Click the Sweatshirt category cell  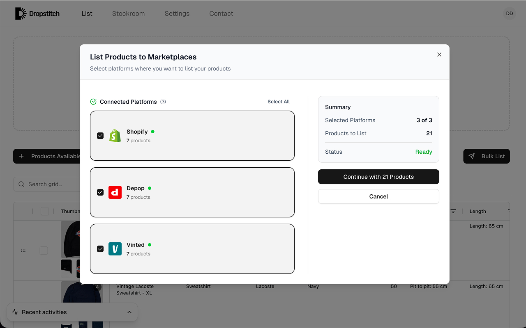198,287
